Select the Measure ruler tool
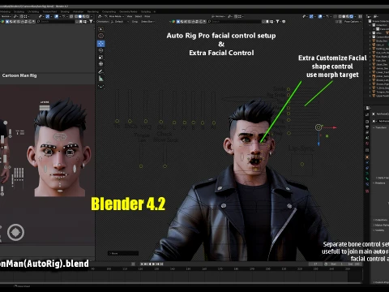The image size is (389, 292). [100, 79]
